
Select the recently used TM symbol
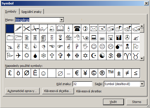[x=111, y=73]
